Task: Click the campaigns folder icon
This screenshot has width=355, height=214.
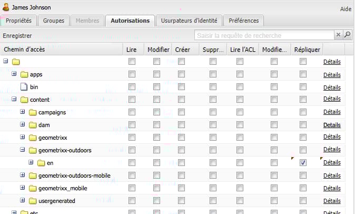Action: [x=33, y=112]
